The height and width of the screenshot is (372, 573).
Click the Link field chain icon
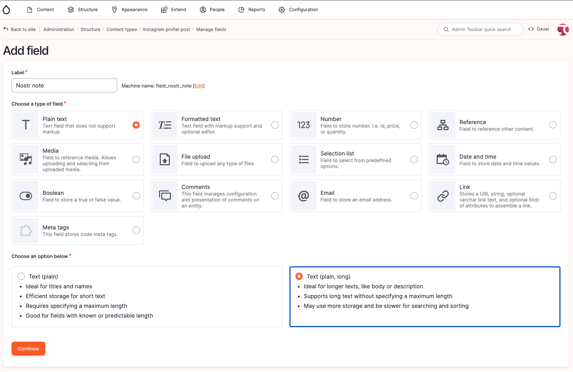coord(443,196)
